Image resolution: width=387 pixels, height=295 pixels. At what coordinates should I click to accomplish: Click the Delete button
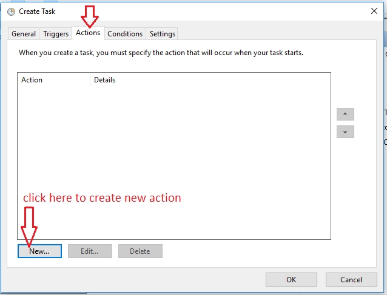(140, 251)
